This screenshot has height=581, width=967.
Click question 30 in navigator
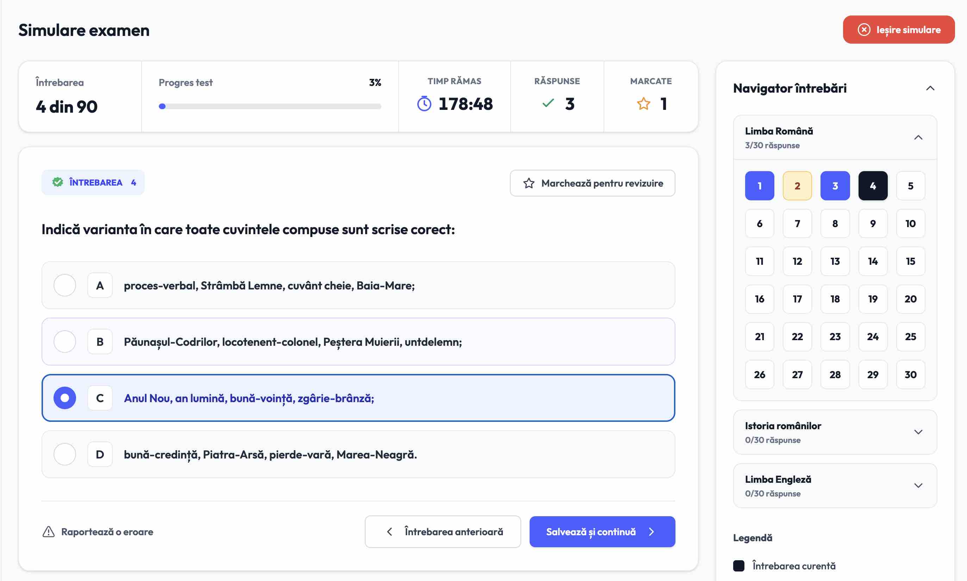coord(911,375)
